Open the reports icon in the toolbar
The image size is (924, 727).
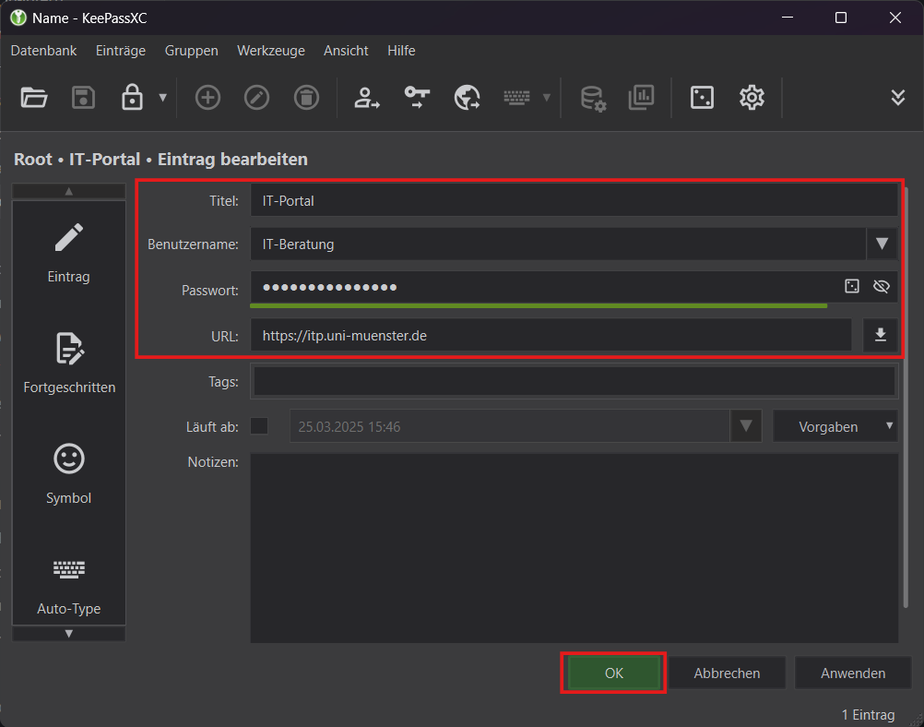(x=641, y=97)
